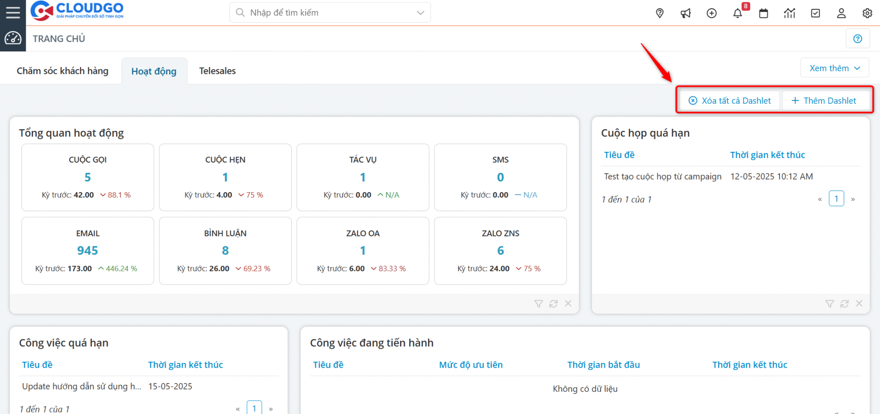Go to page 1 in Cuộc họp quá hạn
The height and width of the screenshot is (414, 880).
coord(836,199)
